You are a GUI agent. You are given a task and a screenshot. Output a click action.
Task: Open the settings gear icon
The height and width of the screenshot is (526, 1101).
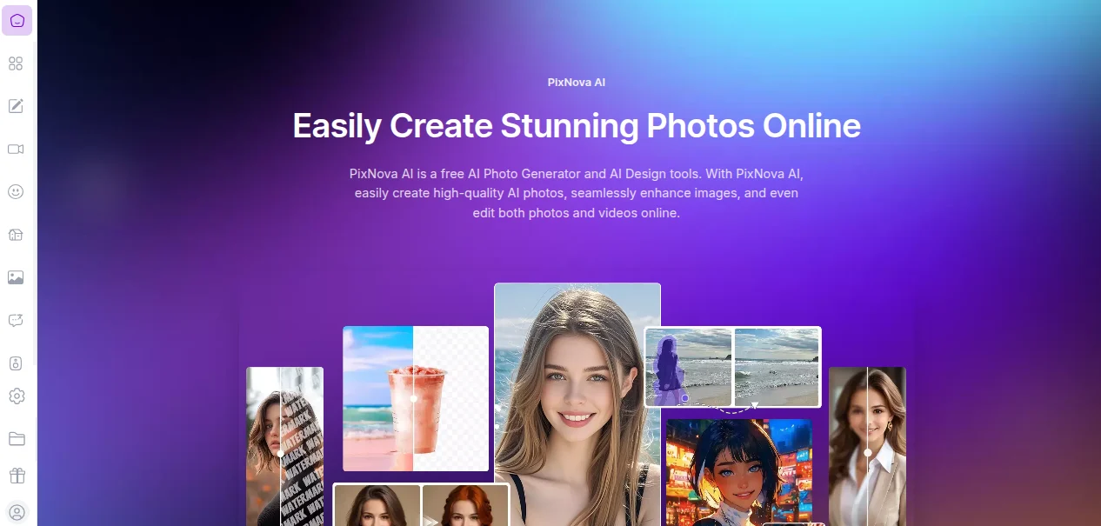point(17,396)
